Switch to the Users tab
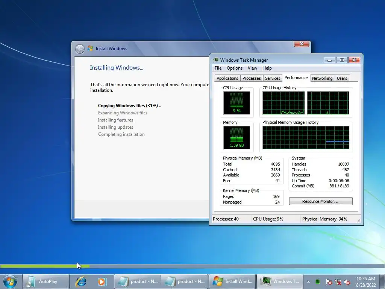Image resolution: width=385 pixels, height=289 pixels. pyautogui.click(x=342, y=78)
